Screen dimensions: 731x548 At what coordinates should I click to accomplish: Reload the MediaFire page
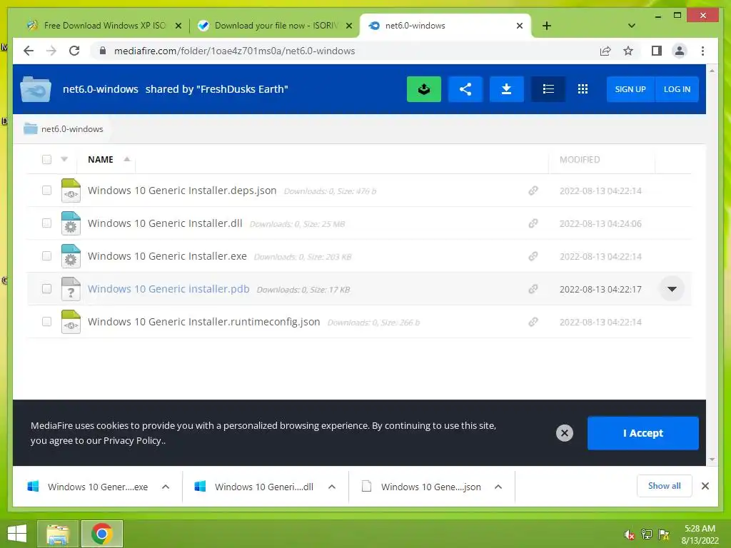(74, 51)
